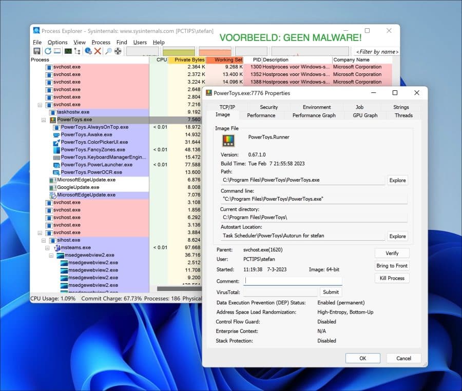Viewport: 462px width, 391px height.
Task: Click the Save toolbar icon
Action: [37, 51]
